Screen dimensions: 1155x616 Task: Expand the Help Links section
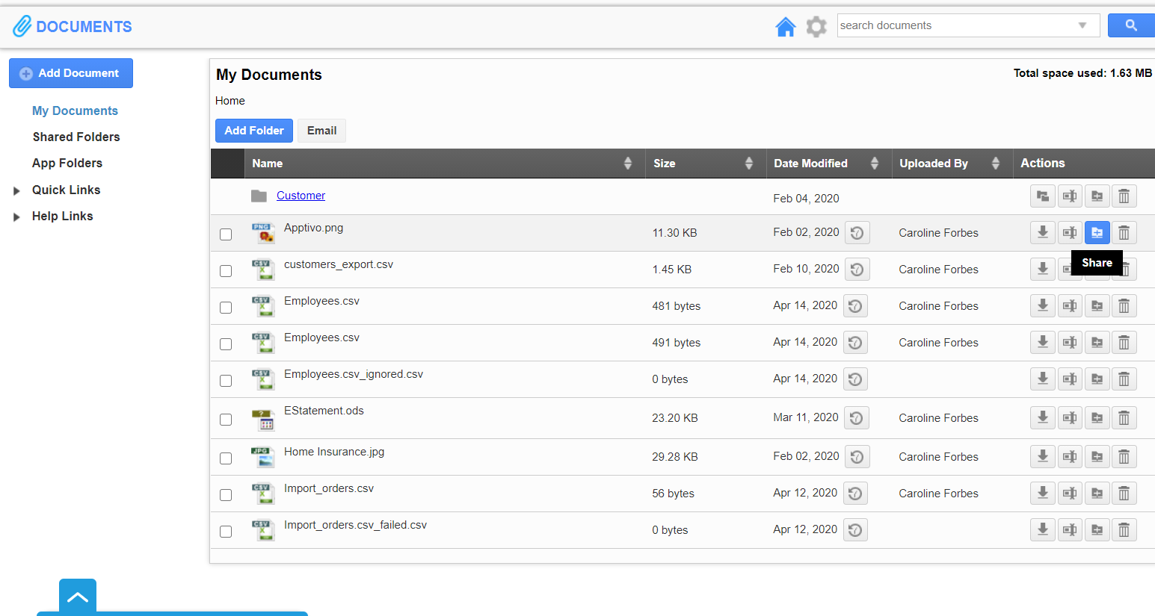coord(17,217)
